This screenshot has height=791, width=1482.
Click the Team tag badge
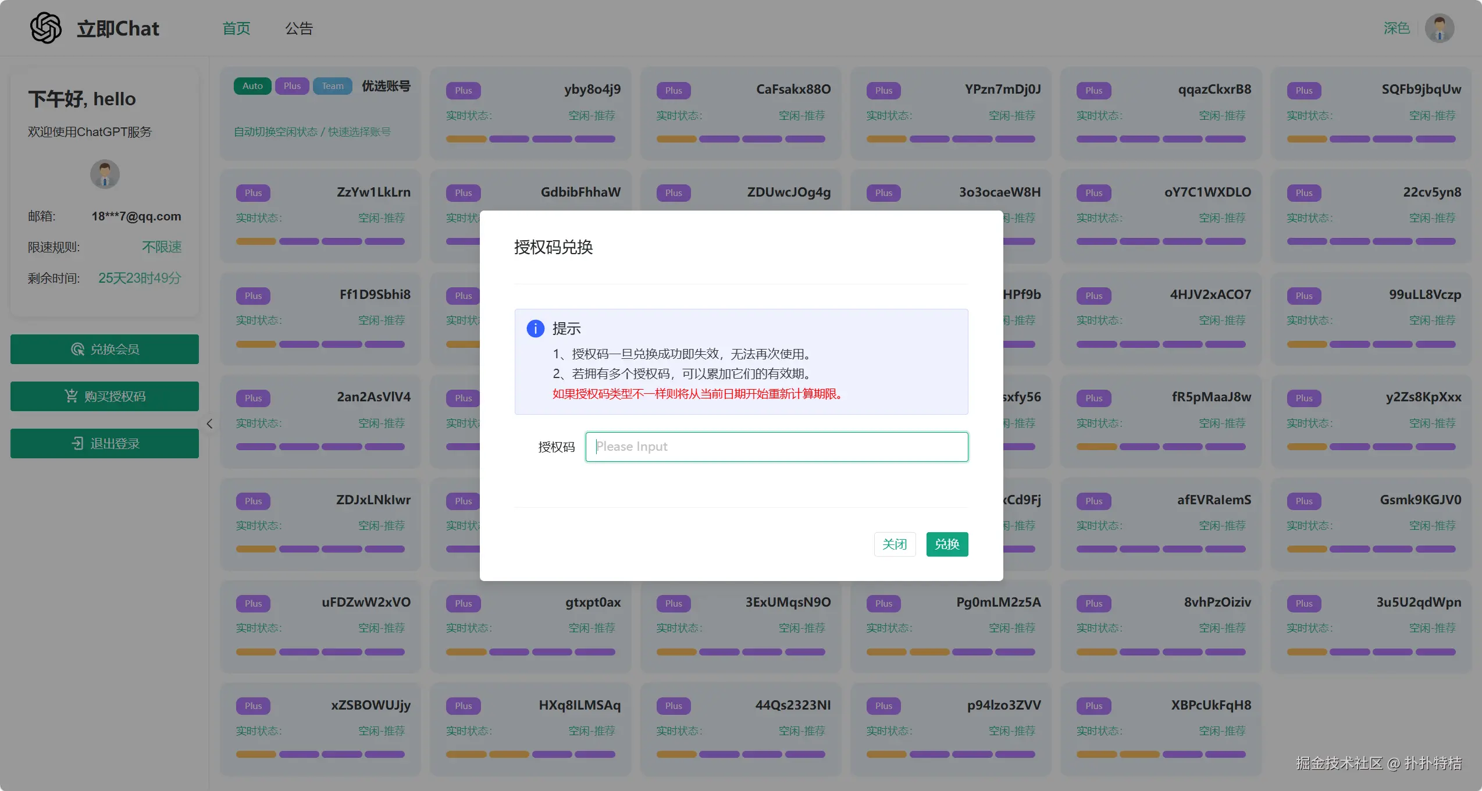point(333,86)
